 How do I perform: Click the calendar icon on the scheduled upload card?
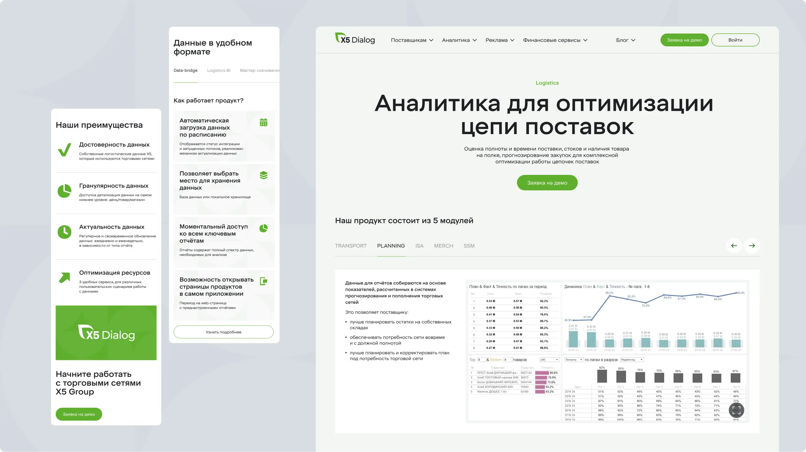click(264, 122)
